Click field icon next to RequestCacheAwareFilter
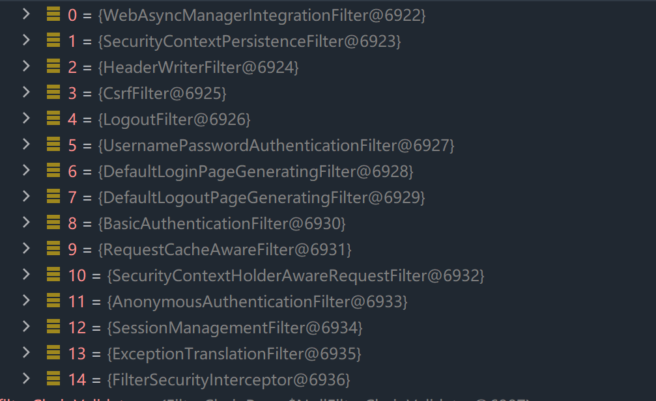Image resolution: width=656 pixels, height=401 pixels. pyautogui.click(x=53, y=249)
